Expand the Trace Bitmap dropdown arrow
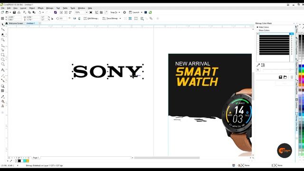This screenshot has width=304, height=171. (x=120, y=19)
